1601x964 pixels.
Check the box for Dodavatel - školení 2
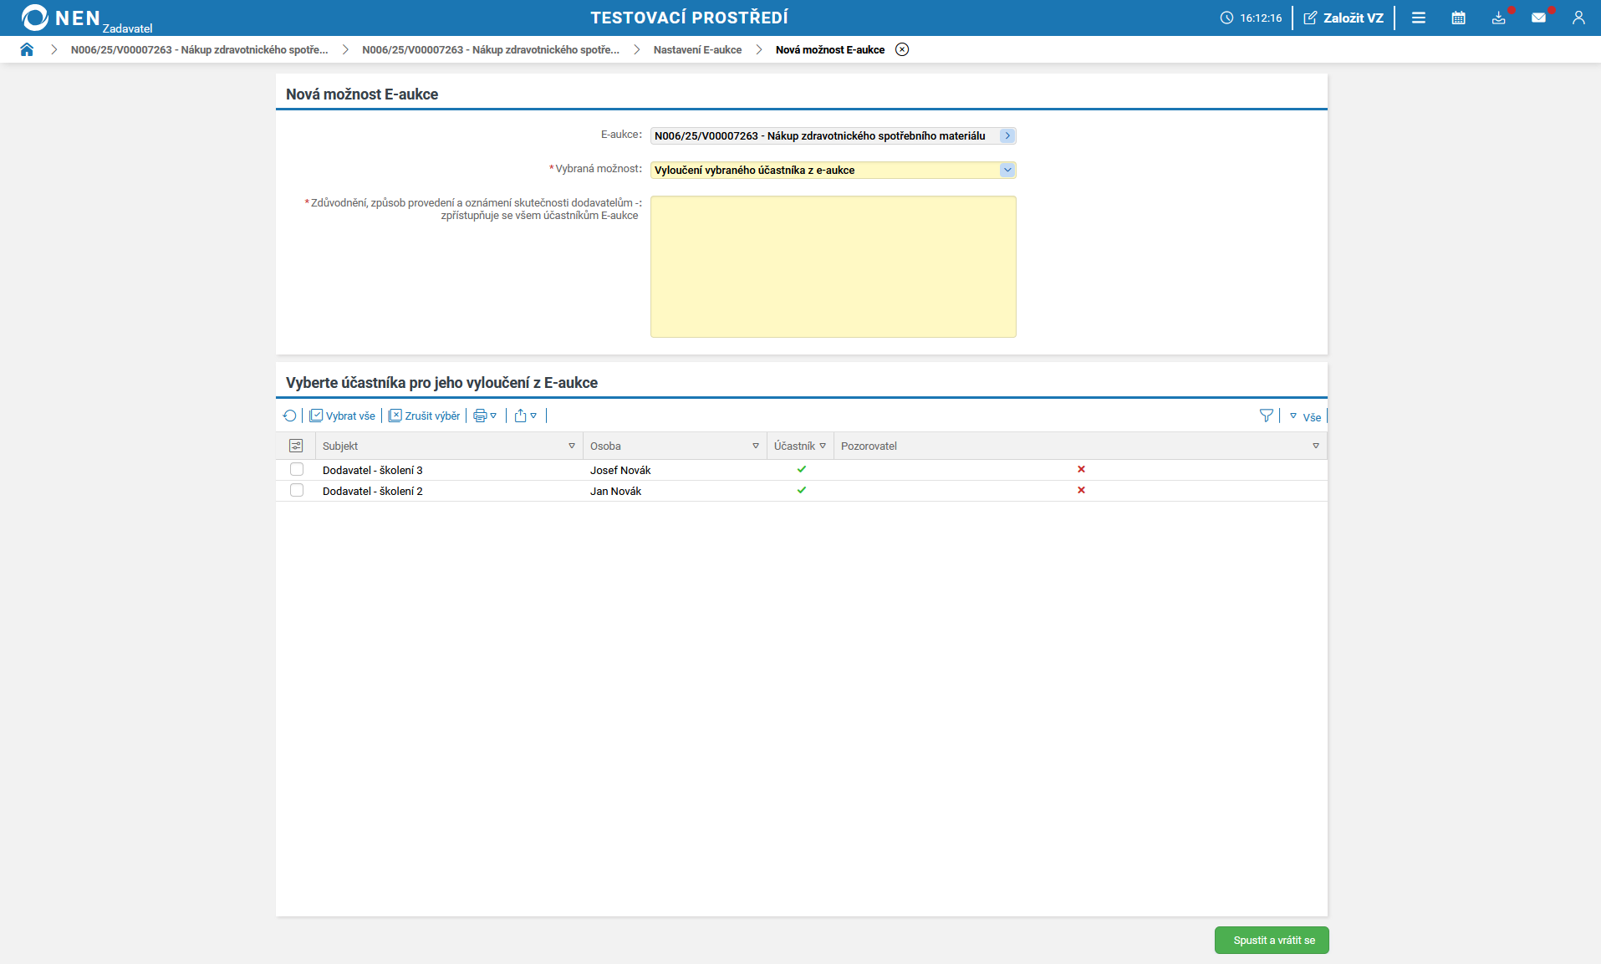pyautogui.click(x=297, y=491)
